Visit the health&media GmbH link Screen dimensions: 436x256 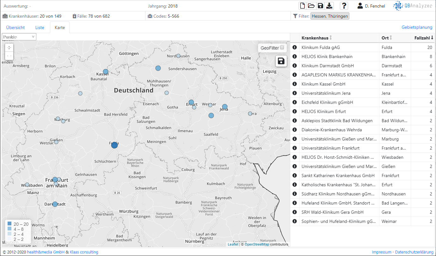[x=46, y=252]
